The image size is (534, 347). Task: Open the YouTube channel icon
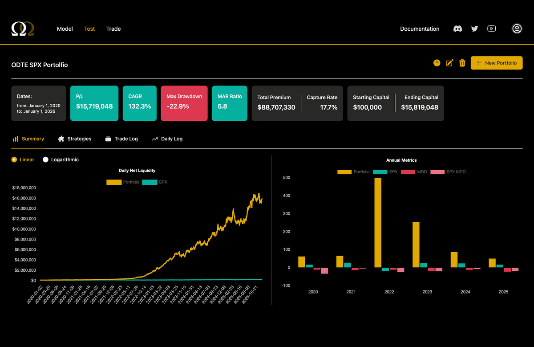491,29
